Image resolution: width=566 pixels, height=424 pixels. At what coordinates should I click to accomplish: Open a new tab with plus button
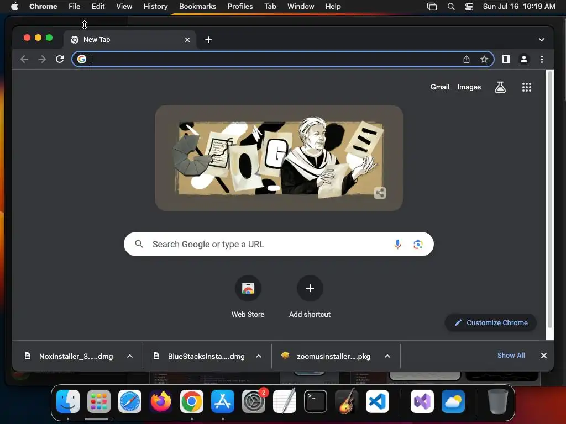tap(208, 40)
